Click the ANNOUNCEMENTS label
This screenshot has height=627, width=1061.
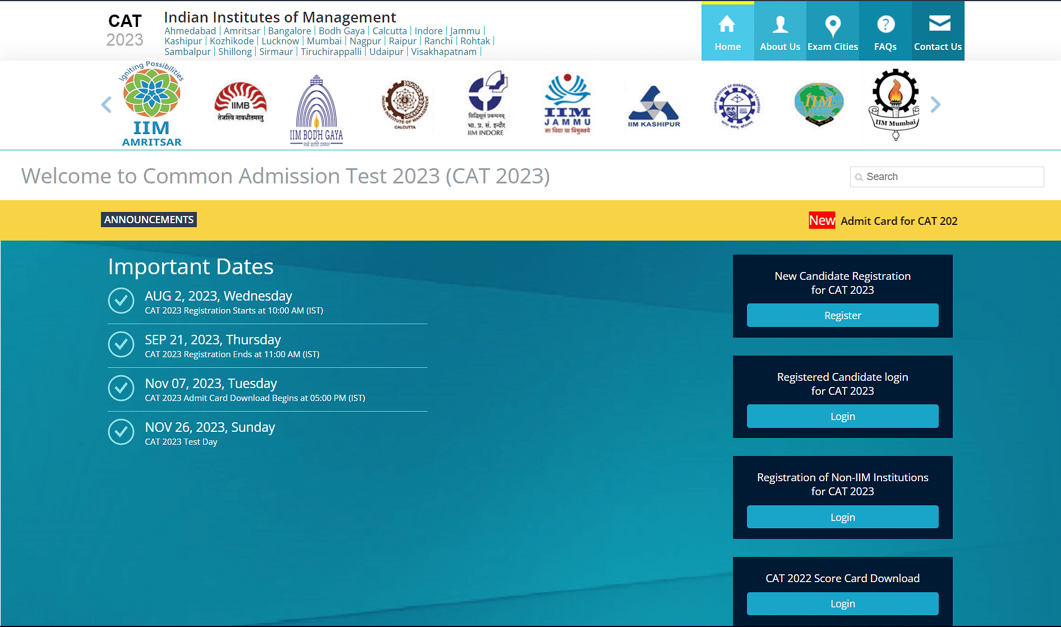coord(149,220)
